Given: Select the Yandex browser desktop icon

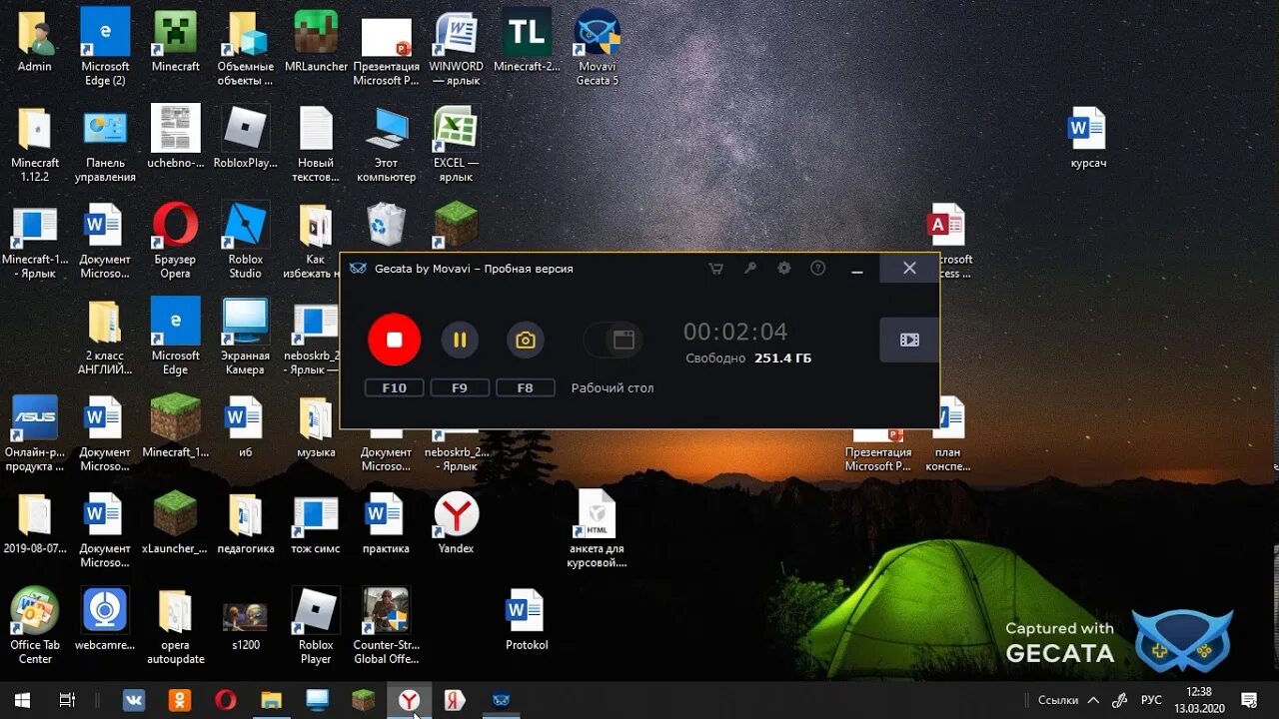Looking at the screenshot, I should (456, 523).
